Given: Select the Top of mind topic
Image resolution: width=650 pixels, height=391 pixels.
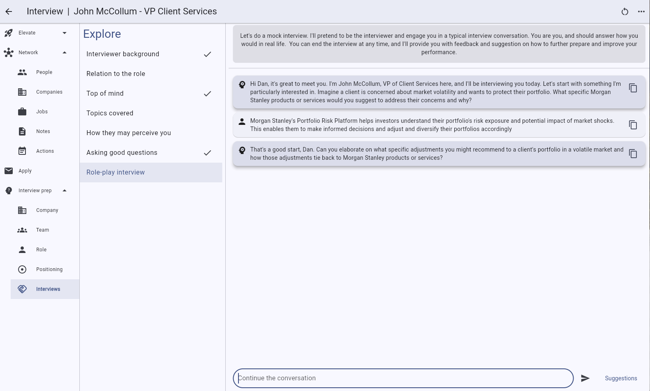Looking at the screenshot, I should click(x=105, y=94).
